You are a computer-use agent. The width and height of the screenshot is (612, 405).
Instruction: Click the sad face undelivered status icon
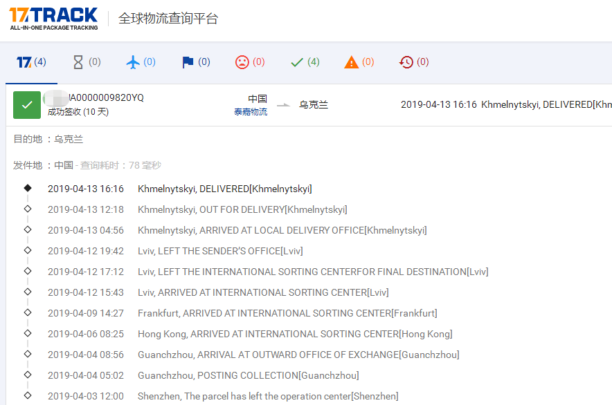242,62
